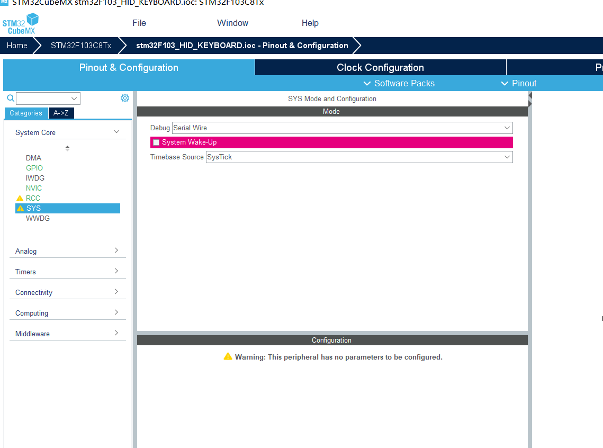Click the SYS warning triangle icon
This screenshot has height=448, width=603.
pos(20,209)
